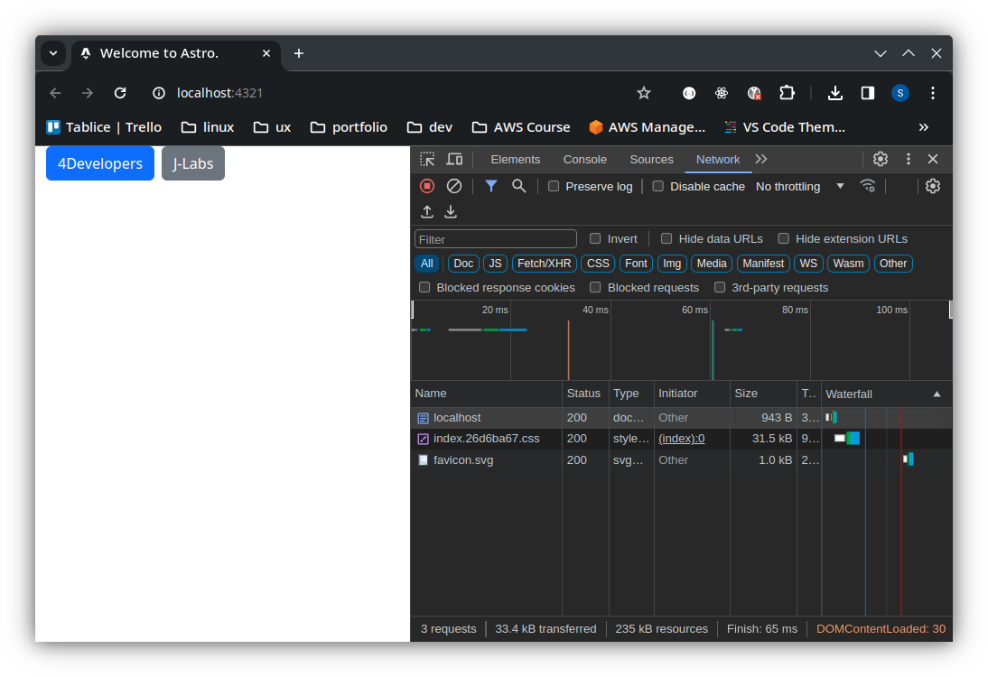Check the Invert filter checkbox

595,238
